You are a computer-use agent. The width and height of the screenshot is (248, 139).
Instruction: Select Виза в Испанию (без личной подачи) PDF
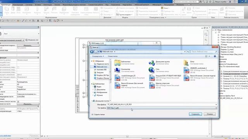coord(130,85)
